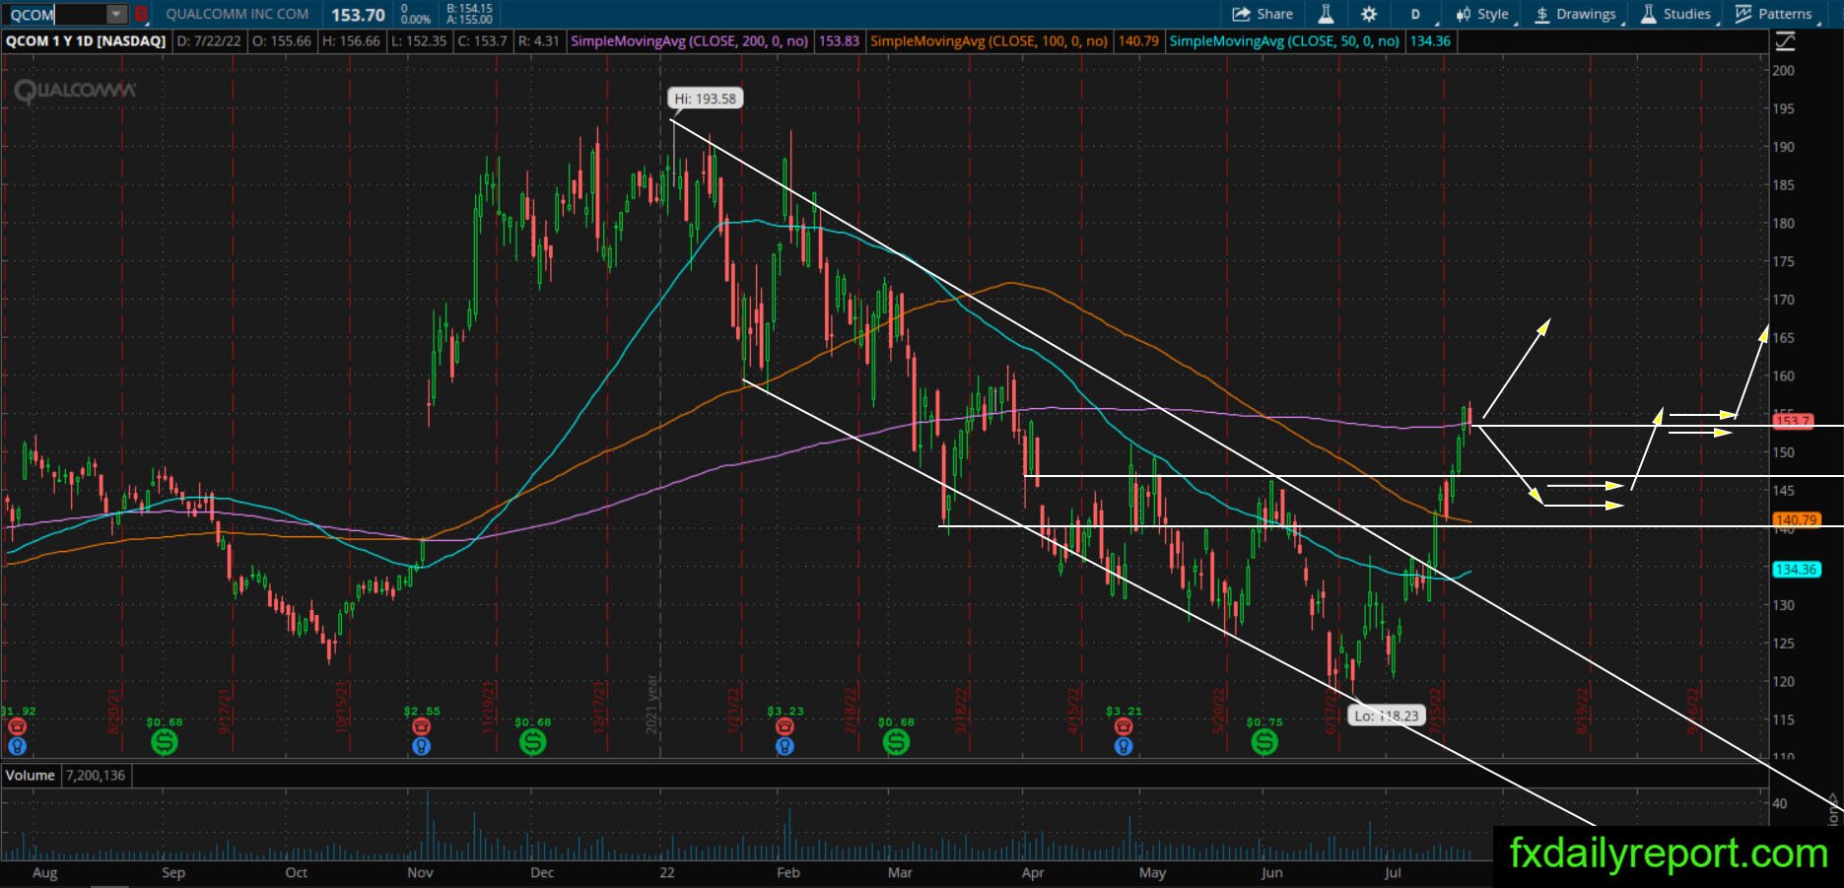Open the flask icon beside Share

click(1326, 14)
